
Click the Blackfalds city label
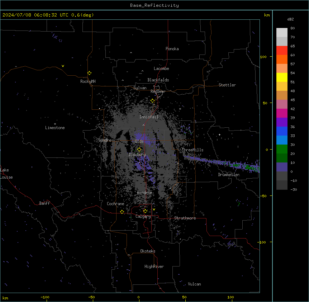point(158,80)
